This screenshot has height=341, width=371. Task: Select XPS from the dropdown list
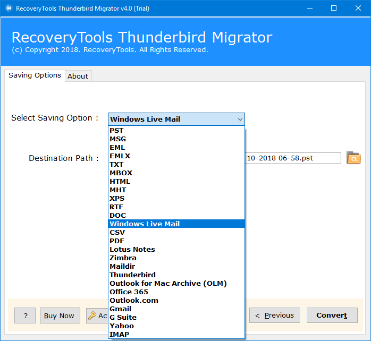pos(176,199)
